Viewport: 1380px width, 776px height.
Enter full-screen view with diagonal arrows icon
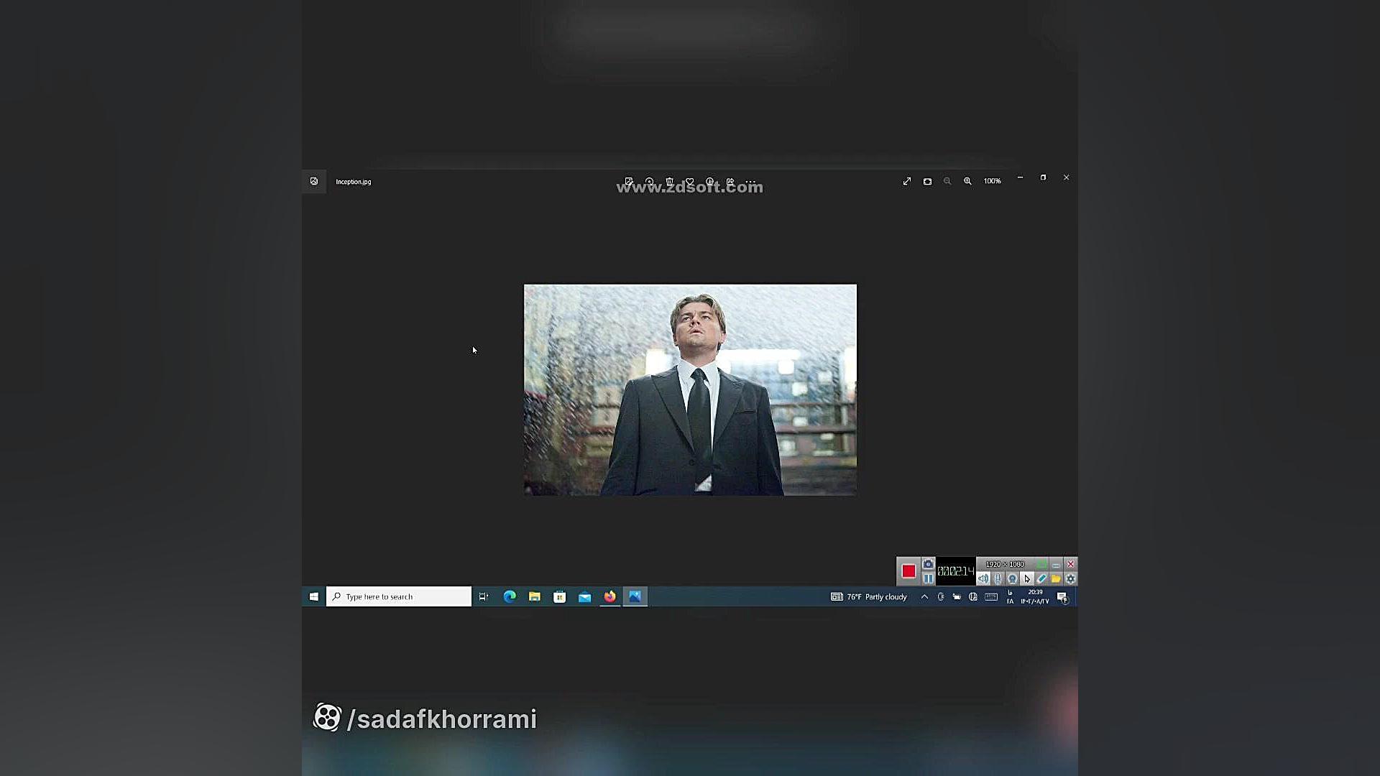pyautogui.click(x=907, y=182)
